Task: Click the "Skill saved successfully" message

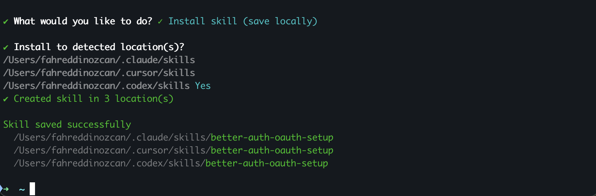Action: click(x=67, y=125)
